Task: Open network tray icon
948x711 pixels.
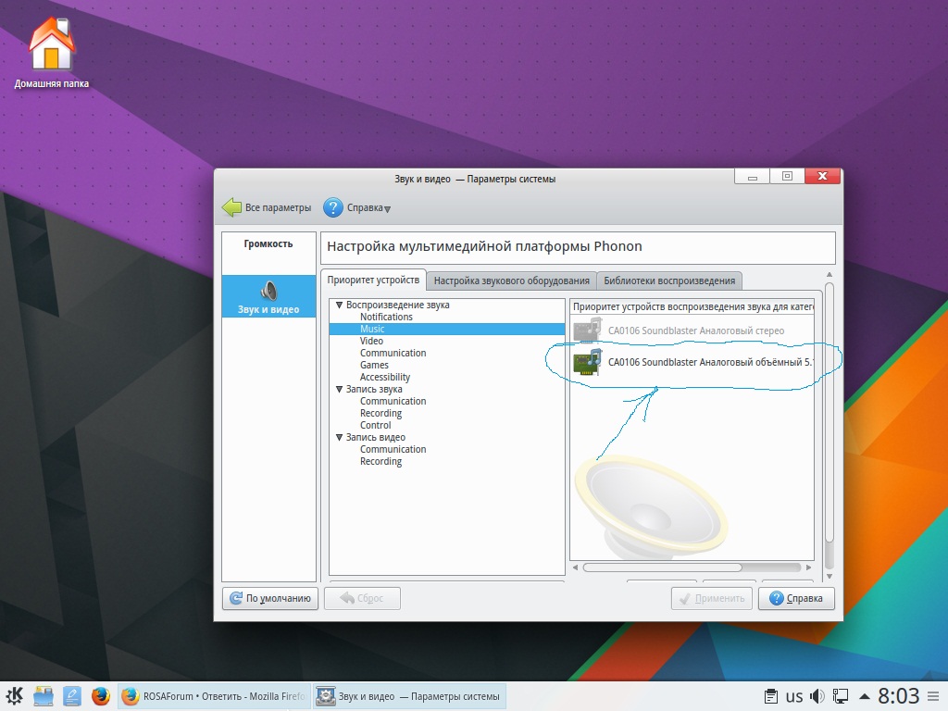Action: [841, 696]
